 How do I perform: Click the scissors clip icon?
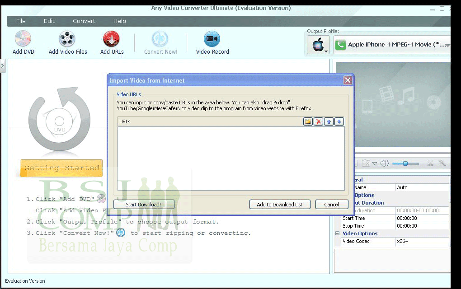pos(430,163)
